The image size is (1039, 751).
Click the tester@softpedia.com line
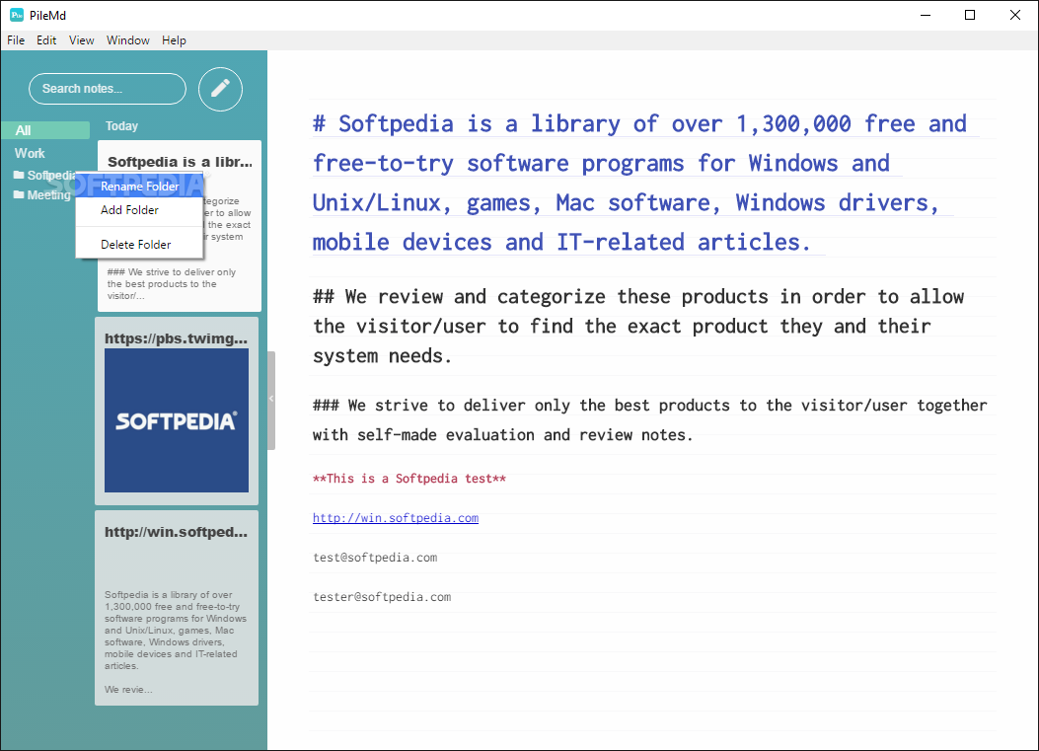click(382, 597)
